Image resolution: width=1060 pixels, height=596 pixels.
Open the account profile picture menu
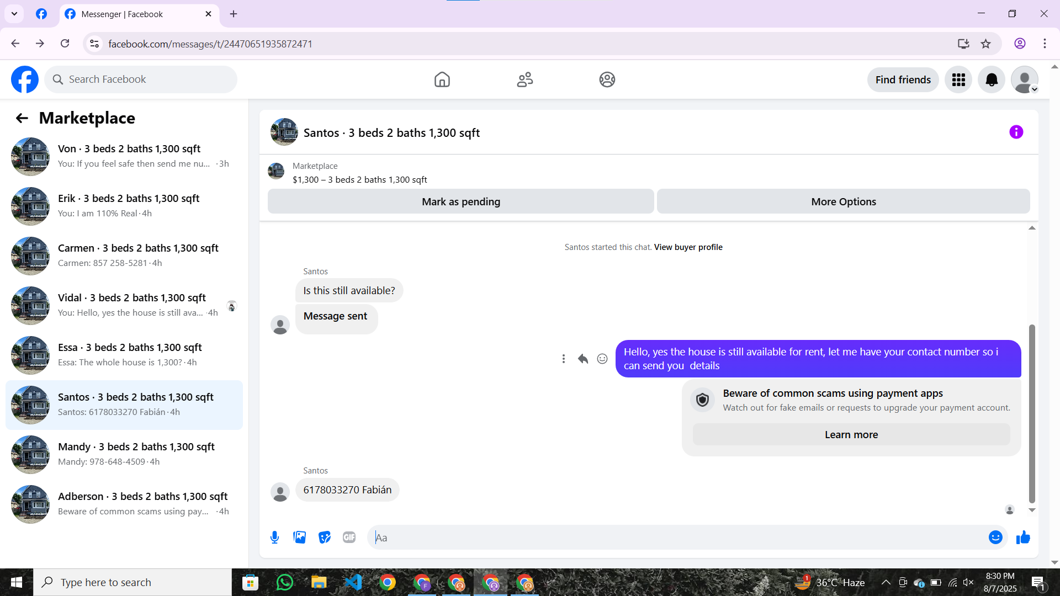(x=1025, y=80)
